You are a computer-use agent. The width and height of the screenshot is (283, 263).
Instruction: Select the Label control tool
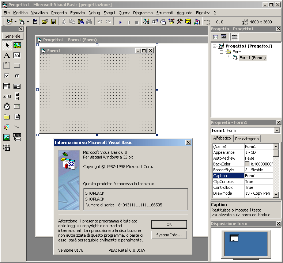coord(7,56)
